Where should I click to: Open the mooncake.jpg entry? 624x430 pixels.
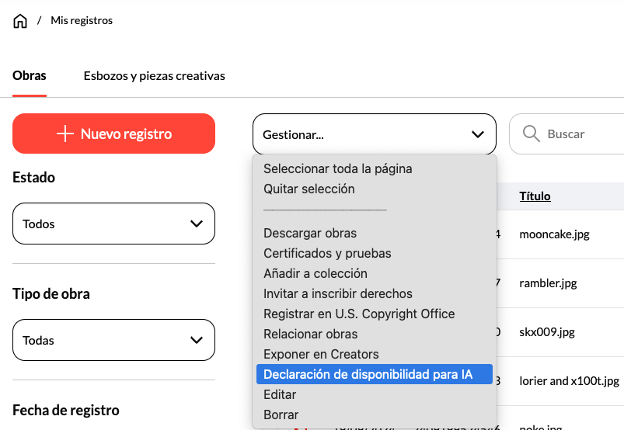click(x=553, y=234)
